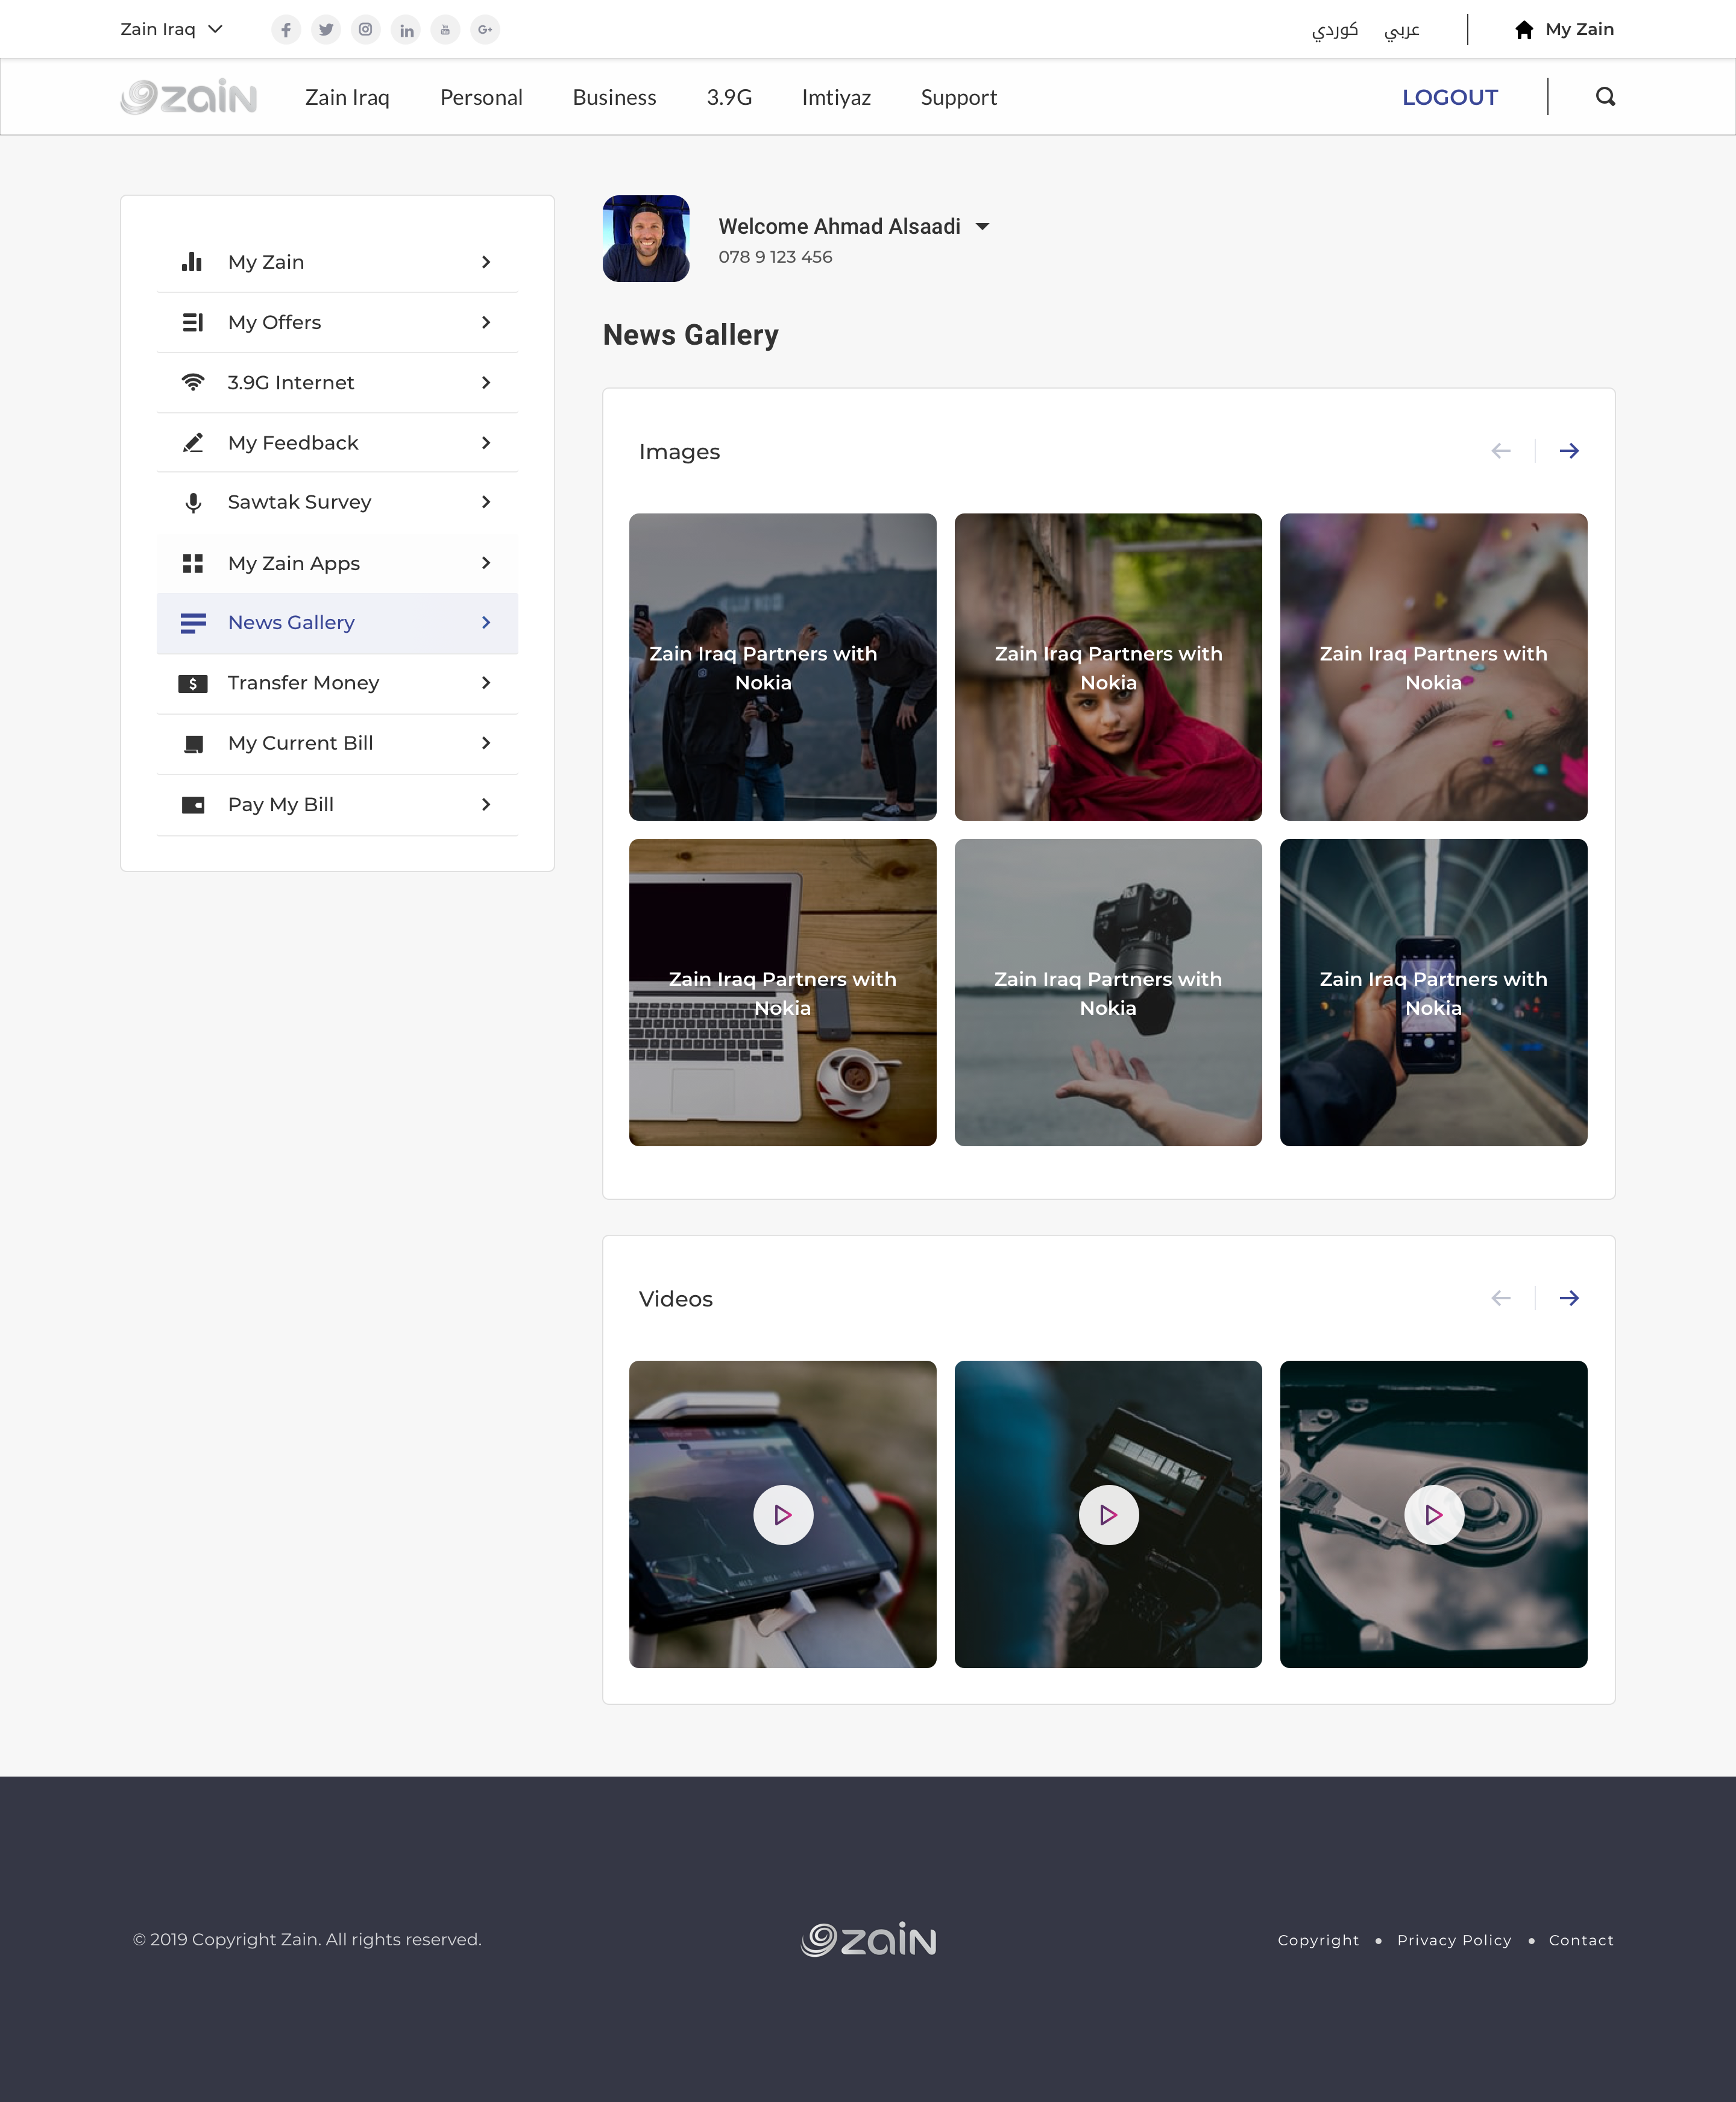Expand Transfer Money sidebar chevron
Viewport: 1736px width, 2102px height.
pyautogui.click(x=486, y=683)
